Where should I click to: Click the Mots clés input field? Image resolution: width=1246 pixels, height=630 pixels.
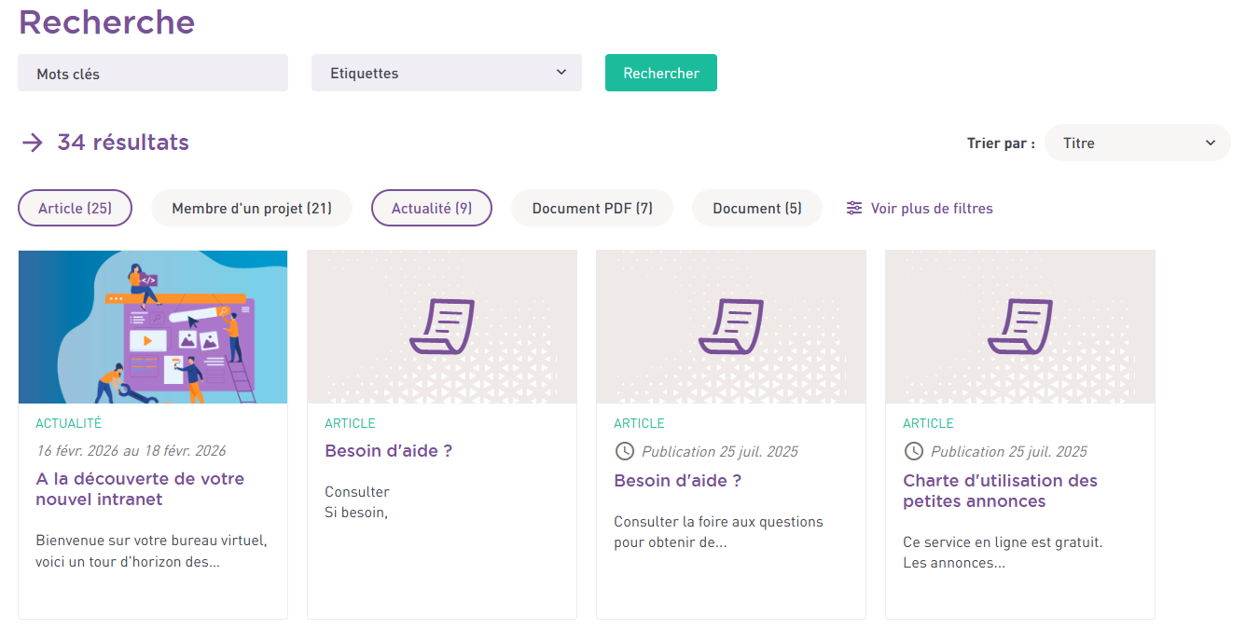click(x=153, y=73)
